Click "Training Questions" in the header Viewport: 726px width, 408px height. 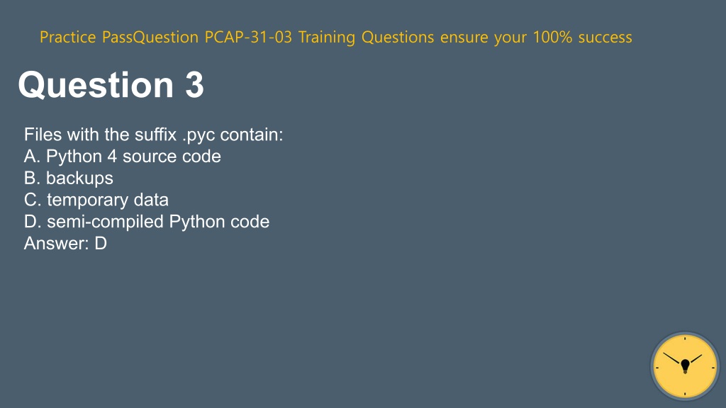click(x=367, y=37)
